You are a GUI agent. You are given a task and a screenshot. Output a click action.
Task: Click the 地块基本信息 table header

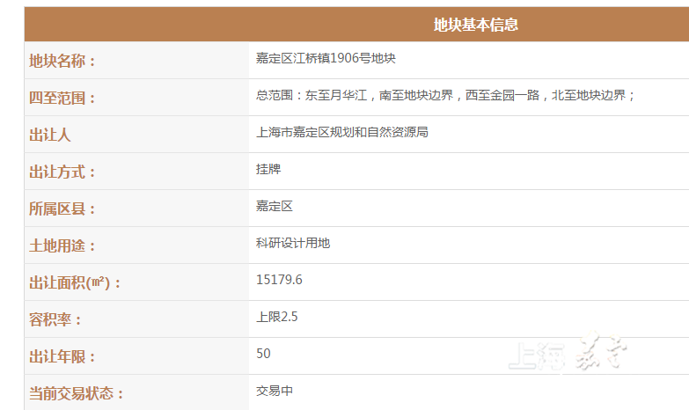[x=475, y=25]
